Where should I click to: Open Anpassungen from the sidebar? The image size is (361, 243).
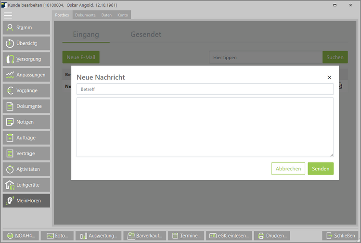[26, 75]
